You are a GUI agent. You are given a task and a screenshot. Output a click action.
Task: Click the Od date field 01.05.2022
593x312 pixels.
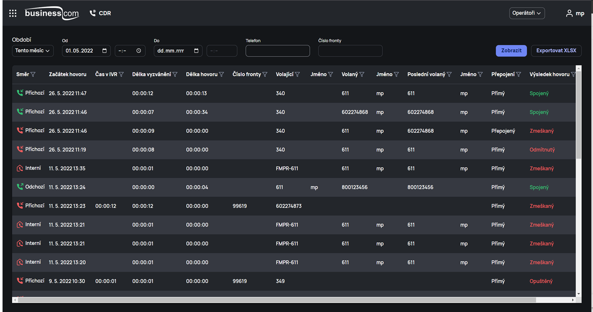pos(86,51)
